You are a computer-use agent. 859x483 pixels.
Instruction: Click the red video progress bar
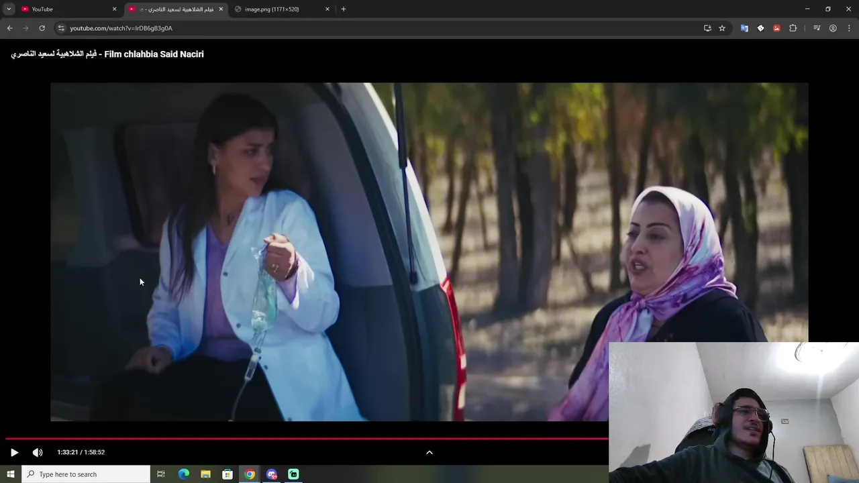click(307, 439)
